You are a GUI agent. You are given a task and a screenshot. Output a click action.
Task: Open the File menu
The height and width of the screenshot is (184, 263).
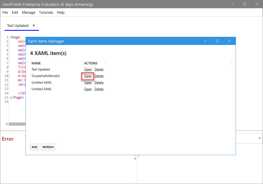pyautogui.click(x=5, y=12)
